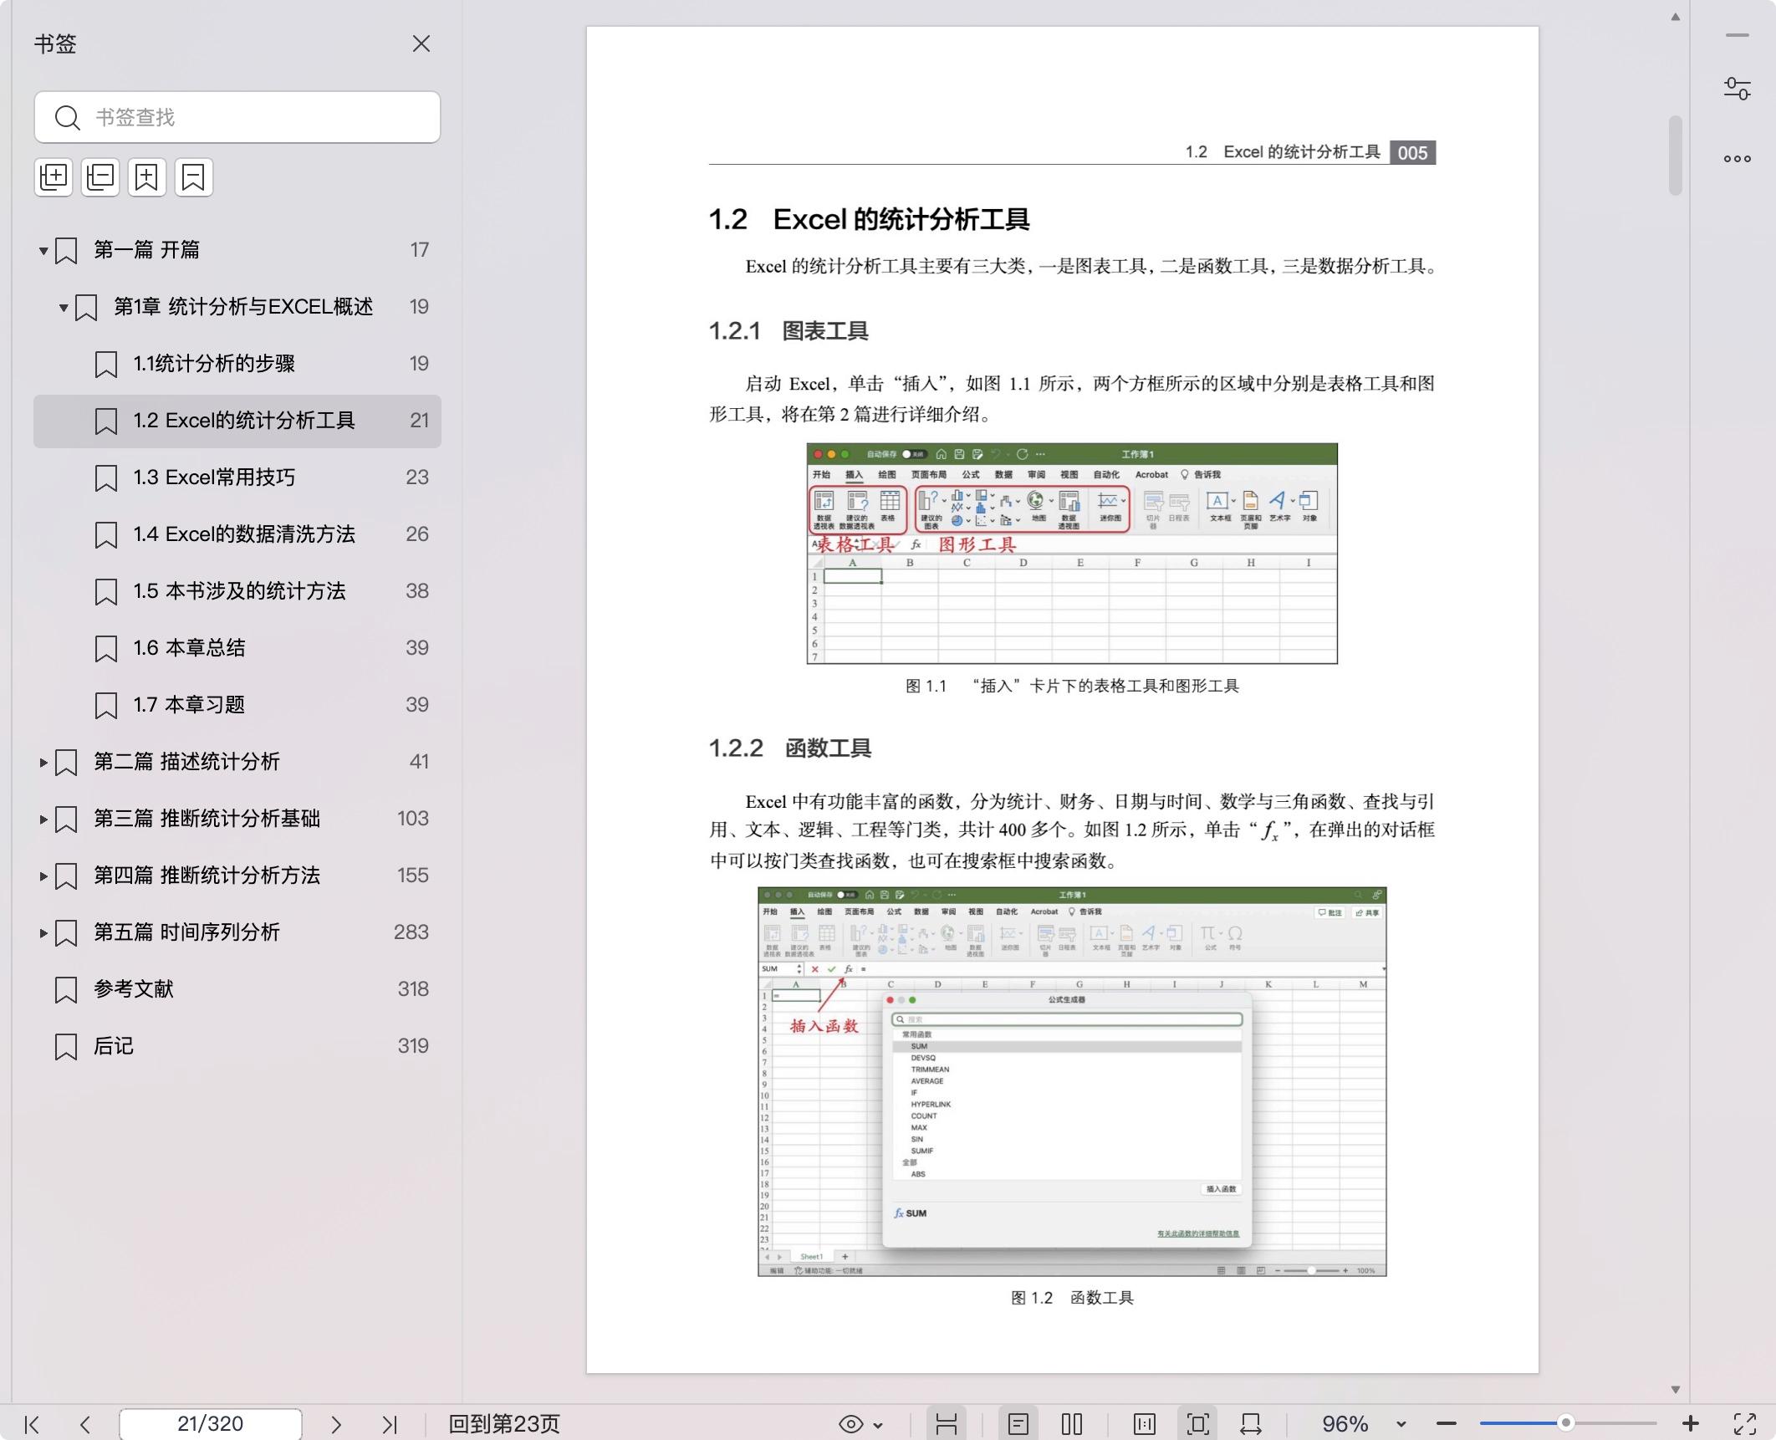Screen dimensions: 1776x1440
Task: Expand 第二篇 描述统计分析 section
Action: 43,762
